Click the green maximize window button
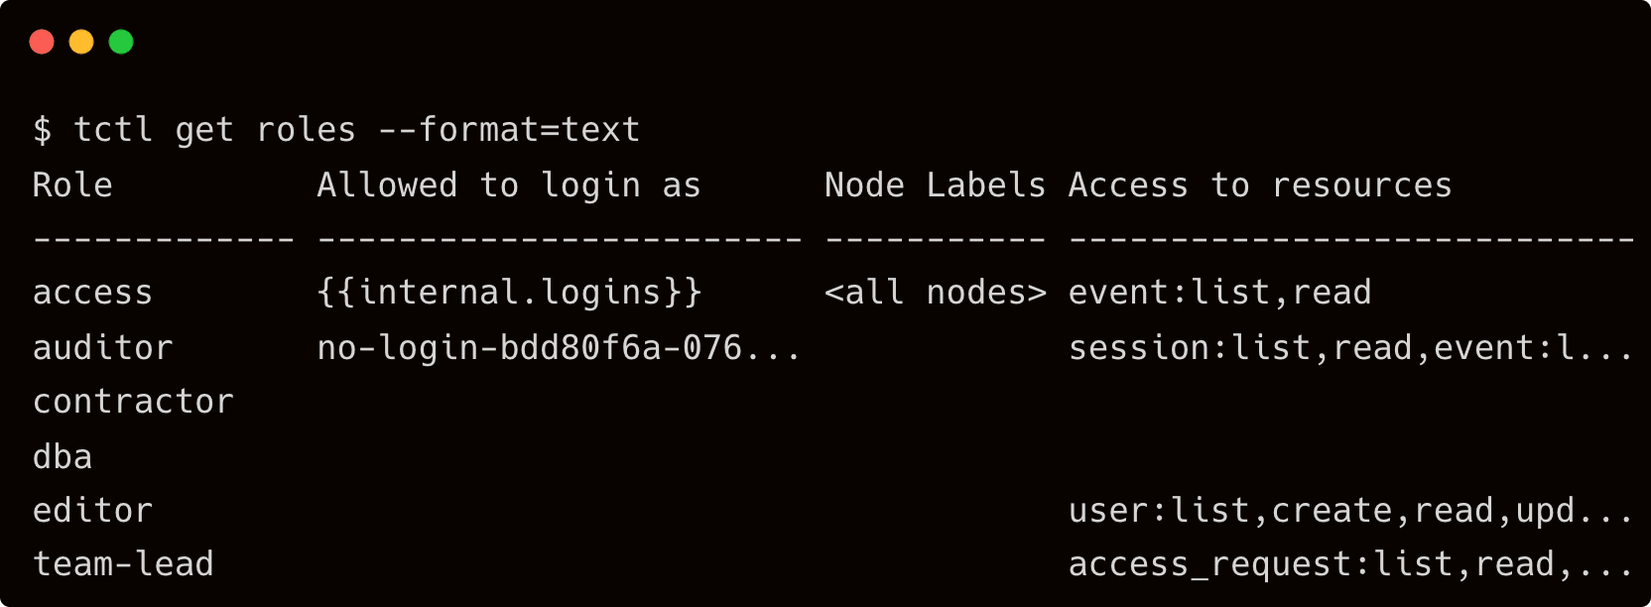 point(121,42)
